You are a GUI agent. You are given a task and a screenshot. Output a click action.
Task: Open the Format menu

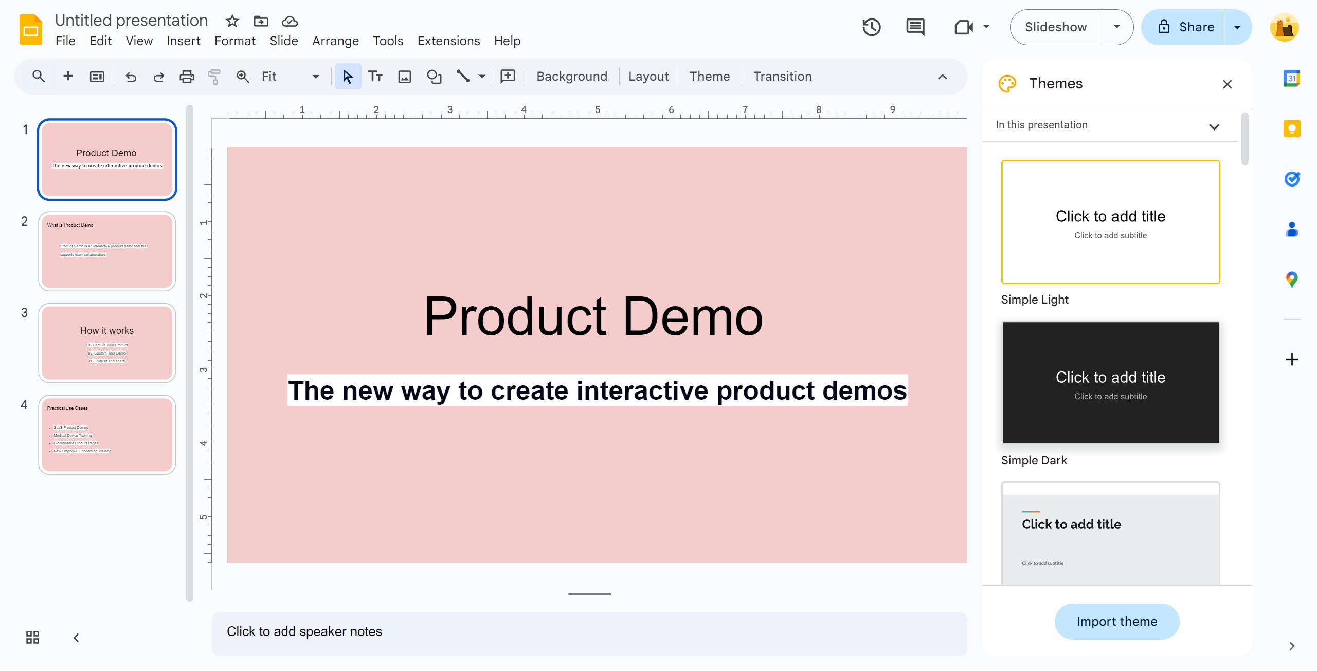(234, 41)
